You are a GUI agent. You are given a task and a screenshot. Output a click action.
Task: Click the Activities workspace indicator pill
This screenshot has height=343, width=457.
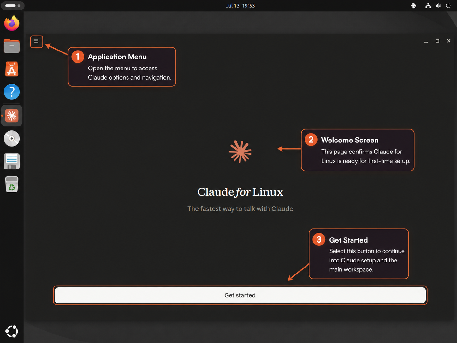click(x=13, y=6)
